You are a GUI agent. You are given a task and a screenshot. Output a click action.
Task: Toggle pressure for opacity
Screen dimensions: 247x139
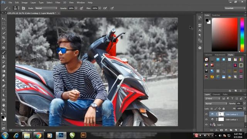coord(81,8)
